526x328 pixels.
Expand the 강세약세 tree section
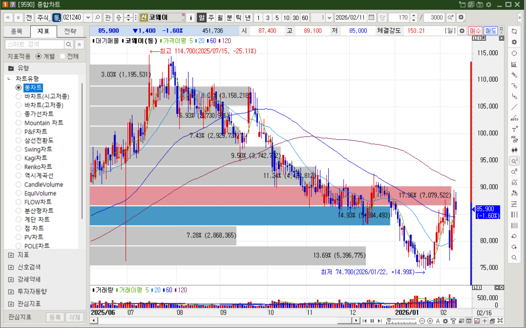tap(11, 279)
